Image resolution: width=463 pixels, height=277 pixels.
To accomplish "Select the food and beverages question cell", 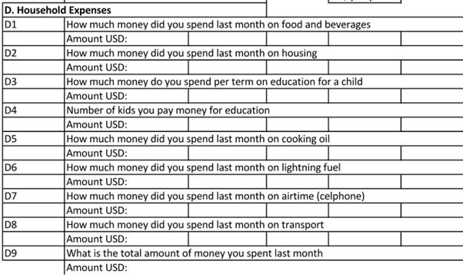I will point(263,25).
